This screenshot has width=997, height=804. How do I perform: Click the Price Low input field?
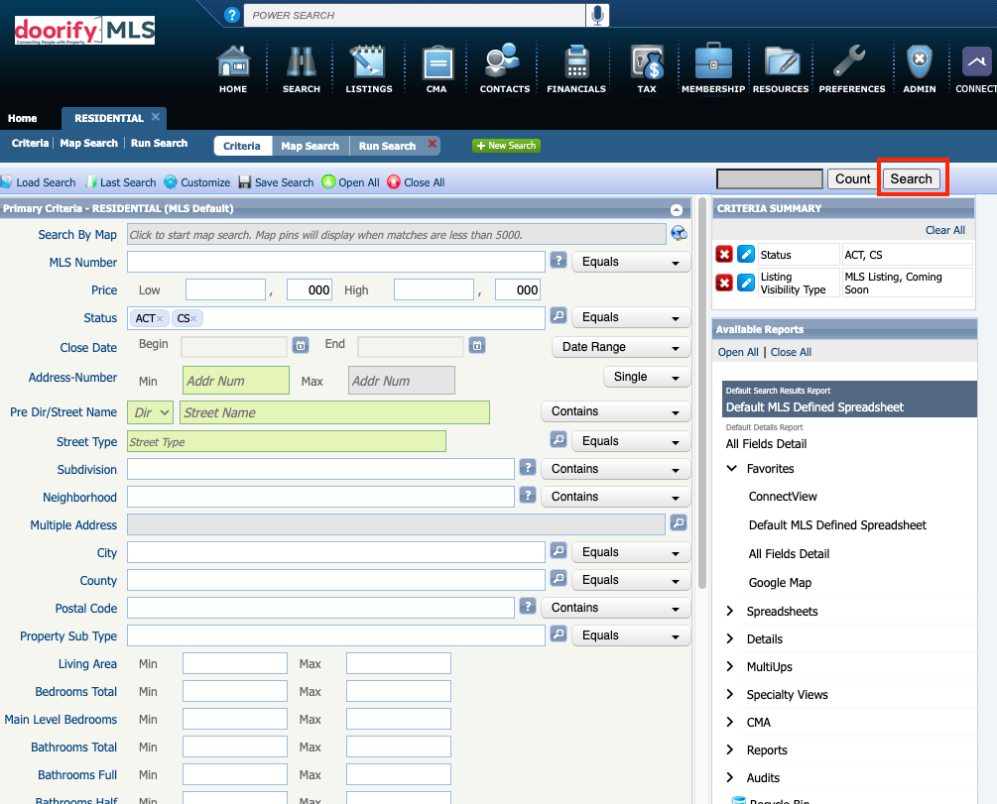coord(225,289)
